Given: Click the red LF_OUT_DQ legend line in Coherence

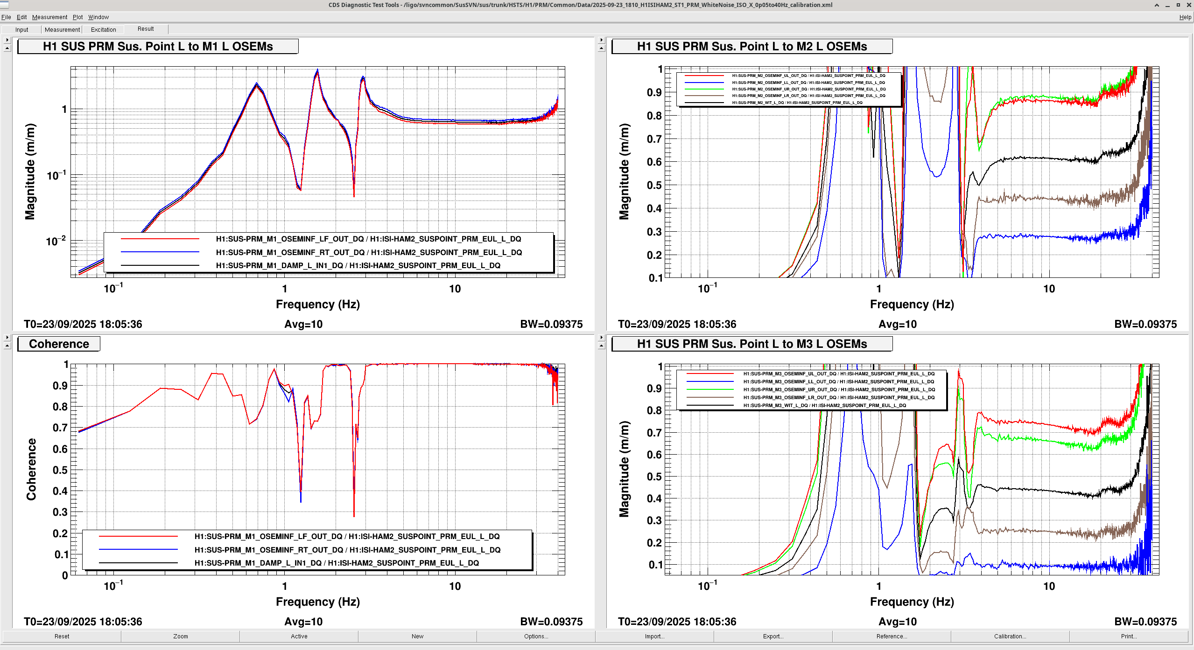Looking at the screenshot, I should tap(138, 537).
